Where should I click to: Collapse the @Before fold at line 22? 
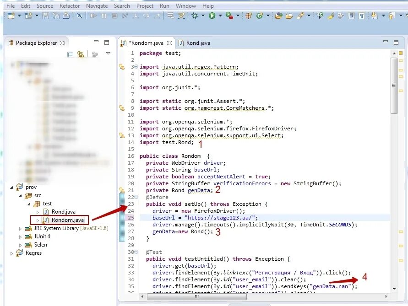pyautogui.click(x=136, y=197)
